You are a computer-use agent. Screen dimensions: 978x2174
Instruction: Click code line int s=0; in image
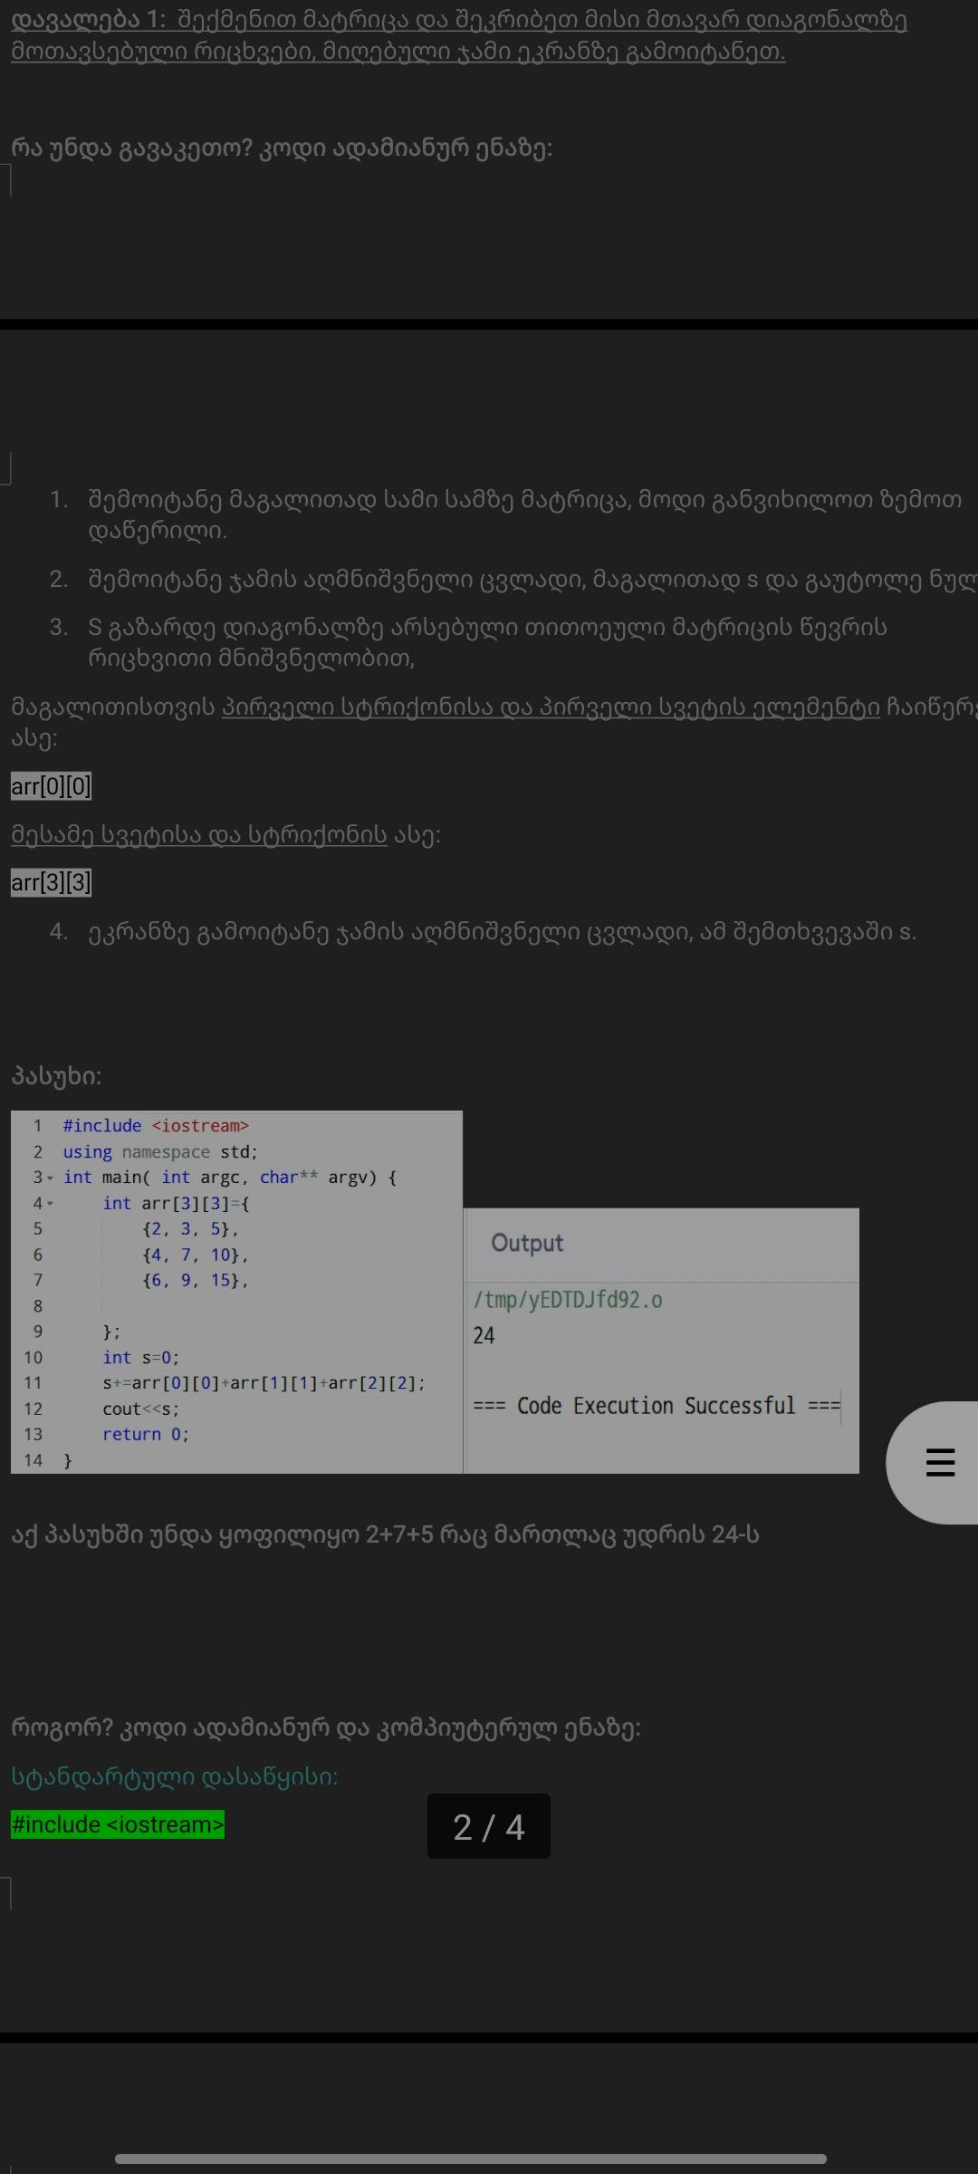(141, 1357)
